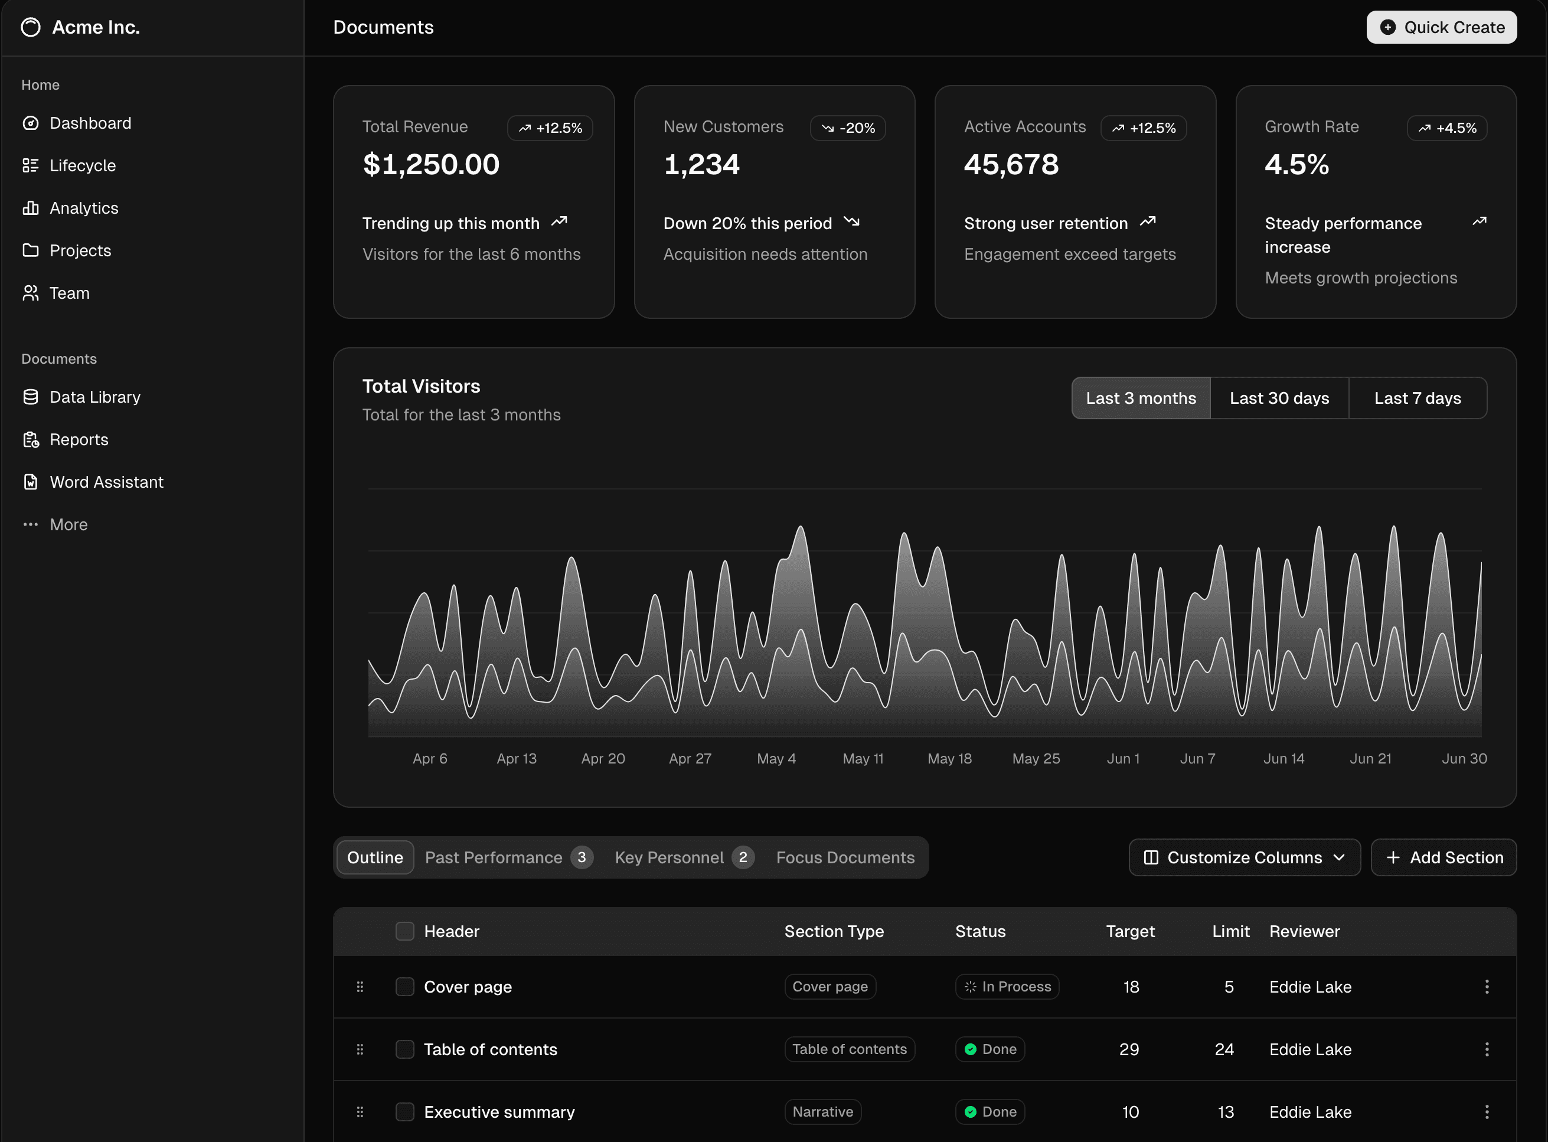Click the Add Section button
This screenshot has width=1548, height=1142.
click(1444, 857)
